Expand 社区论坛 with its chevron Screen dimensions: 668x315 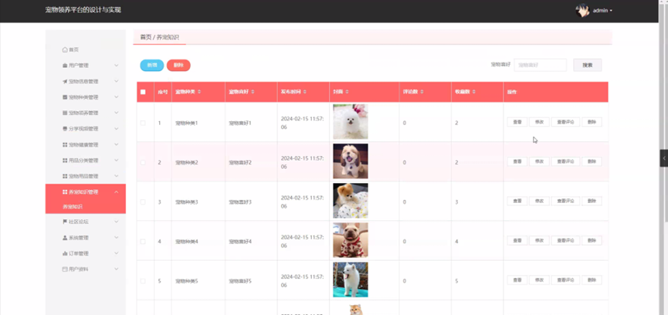117,222
